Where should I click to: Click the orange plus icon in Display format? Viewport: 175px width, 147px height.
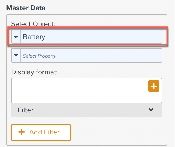[153, 86]
